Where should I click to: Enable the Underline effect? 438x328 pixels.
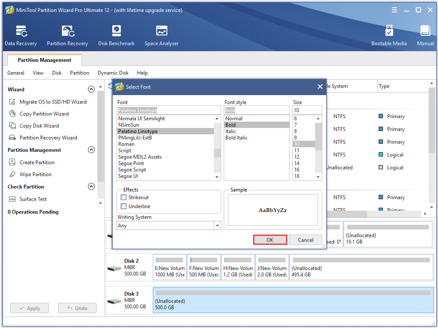pyautogui.click(x=123, y=206)
